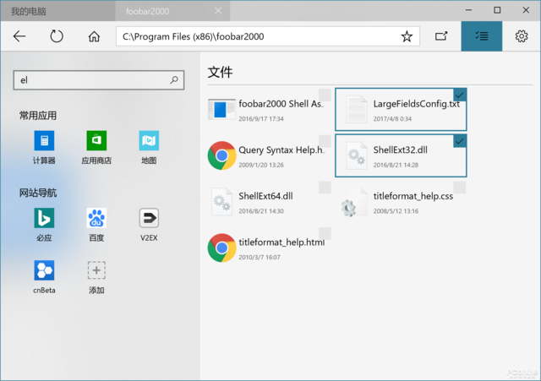
Task: Select the file name ShellExt32.dll
Action: [x=400, y=150]
